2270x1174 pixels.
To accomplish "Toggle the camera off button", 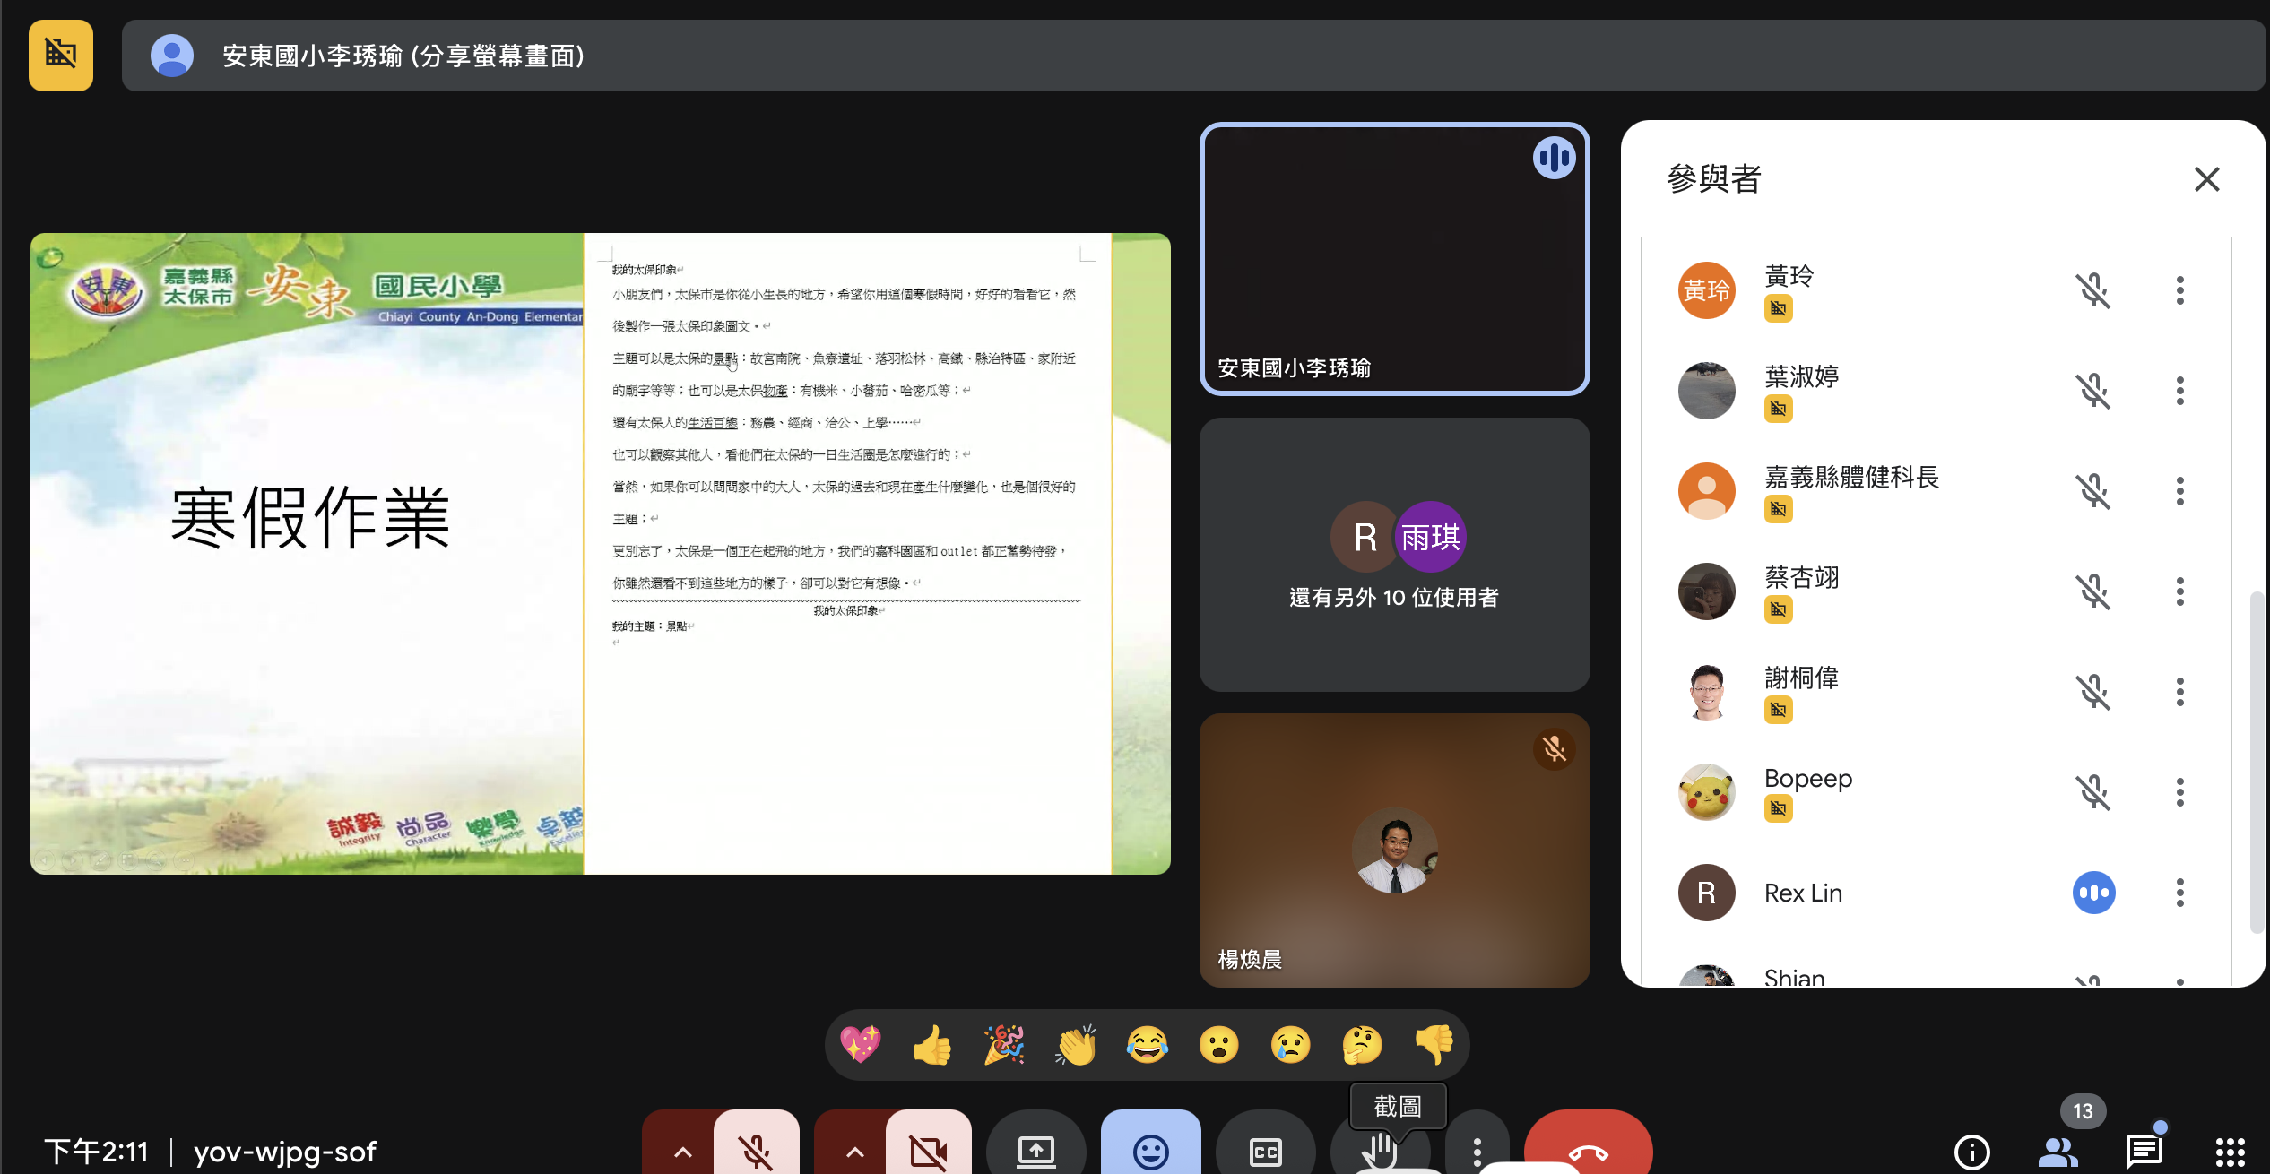I will click(x=928, y=1151).
